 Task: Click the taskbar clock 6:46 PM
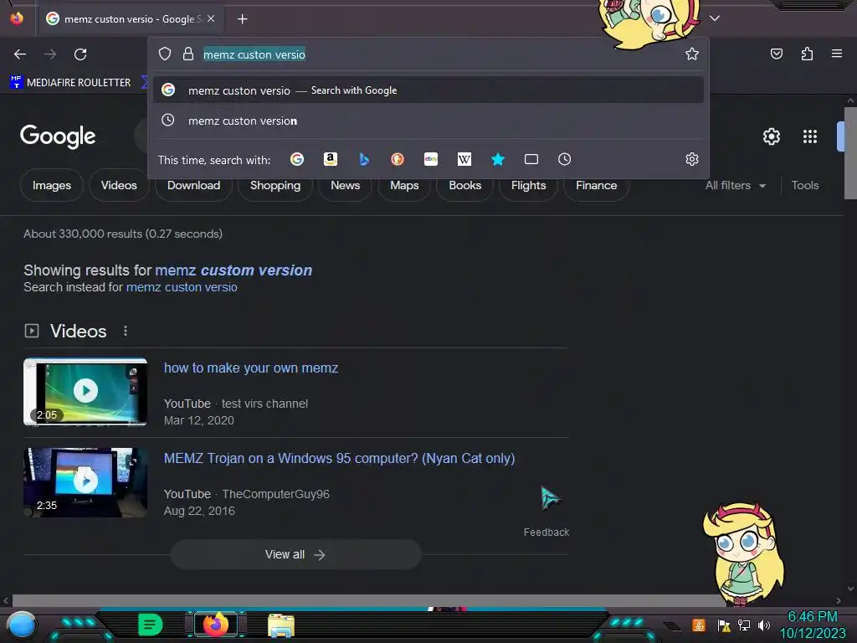click(813, 617)
